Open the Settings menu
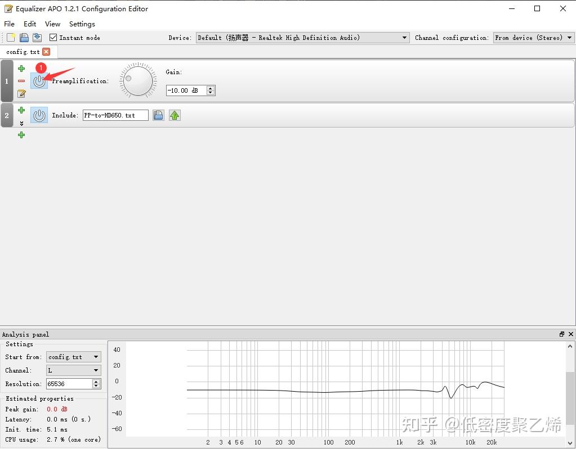Screen dimensions: 576x449 click(82, 24)
